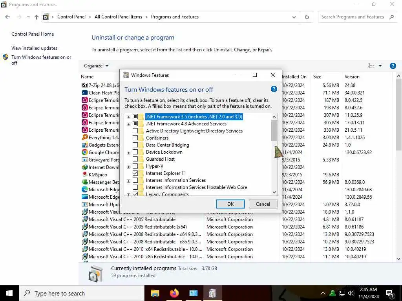The image size is (402, 301).
Task: Click the Graveyard Party icon
Action: pyautogui.click(x=85, y=160)
